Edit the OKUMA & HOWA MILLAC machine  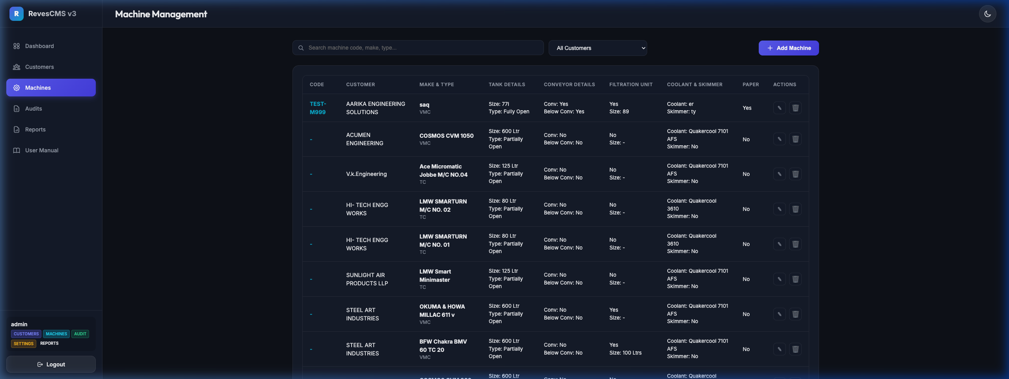pos(779,314)
